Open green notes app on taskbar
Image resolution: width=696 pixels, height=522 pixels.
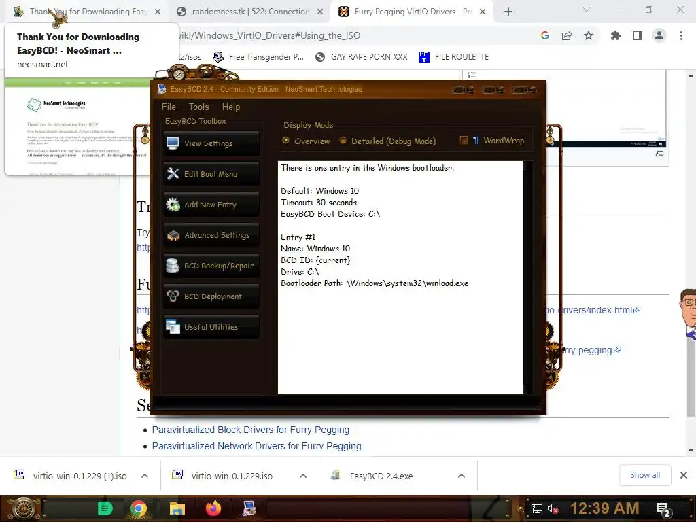105,508
